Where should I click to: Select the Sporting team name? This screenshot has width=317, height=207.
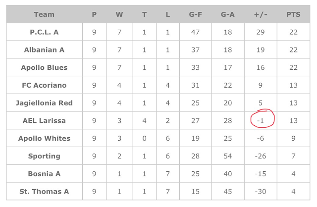pos(44,156)
